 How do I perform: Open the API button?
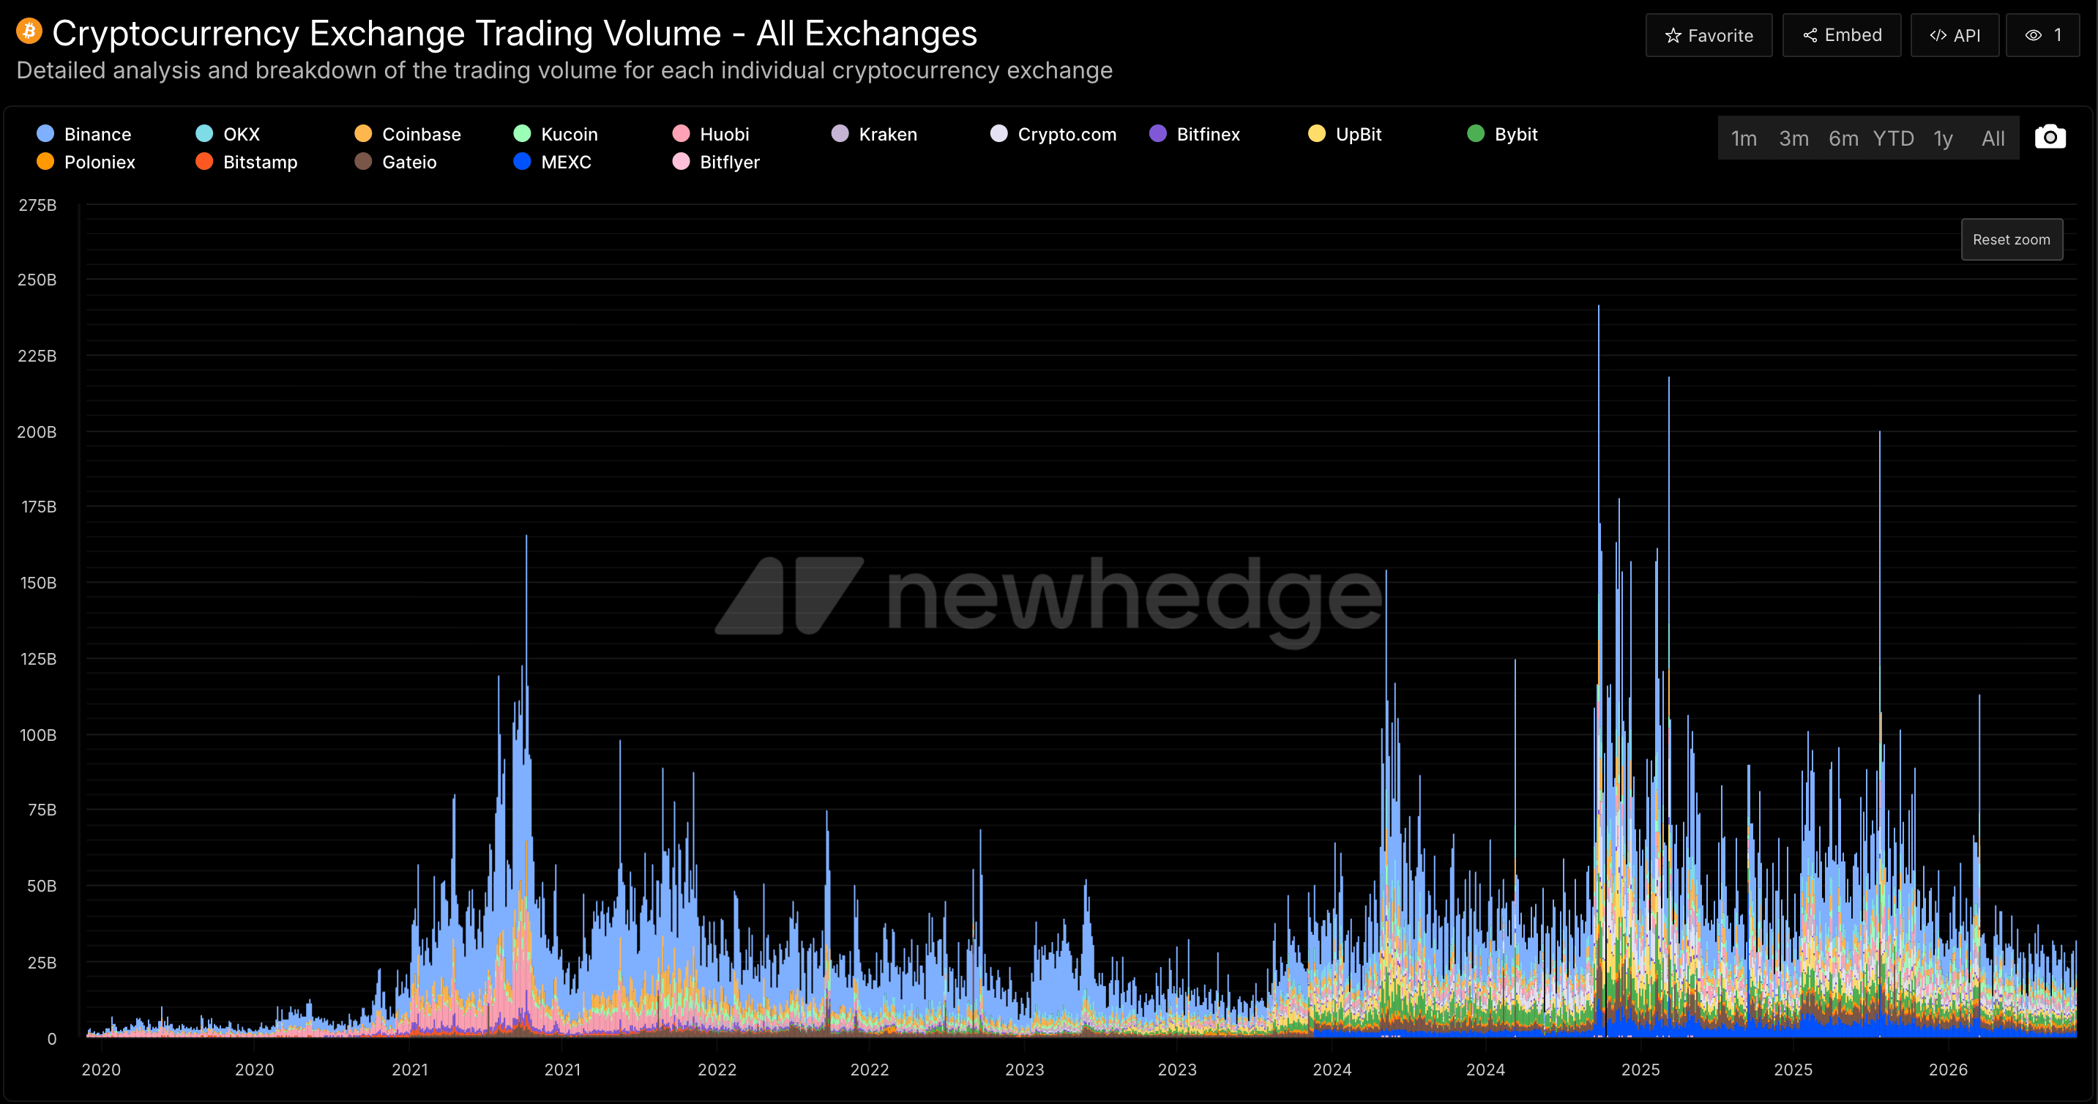click(x=1955, y=35)
